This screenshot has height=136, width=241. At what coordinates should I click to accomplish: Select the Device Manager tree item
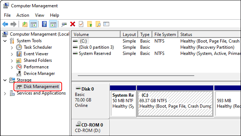click(39, 73)
